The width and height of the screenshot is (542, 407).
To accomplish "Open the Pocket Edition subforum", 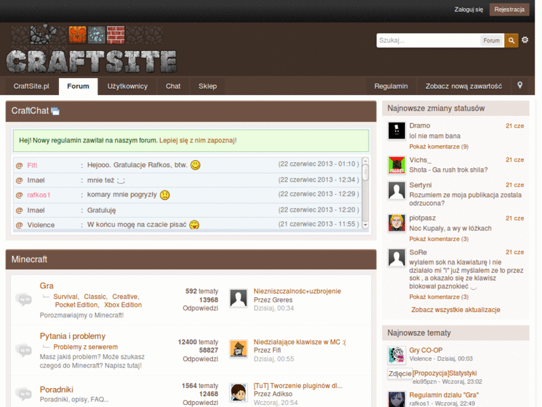I will [x=77, y=305].
